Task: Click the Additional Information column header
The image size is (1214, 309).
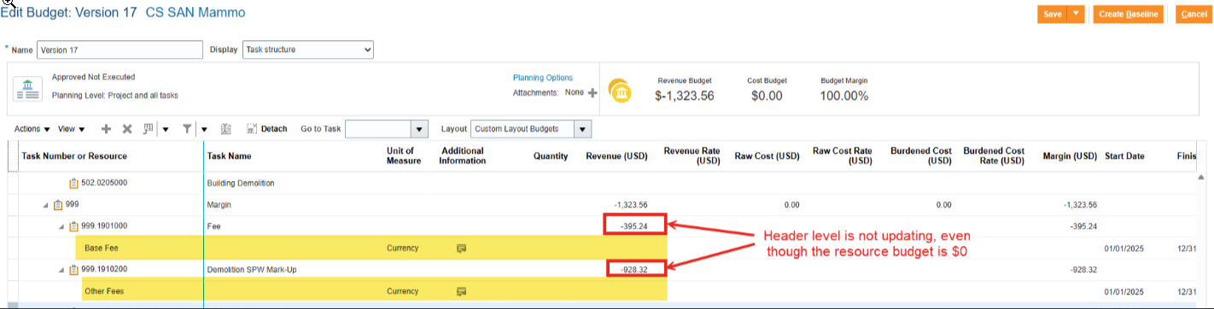Action: click(x=462, y=155)
